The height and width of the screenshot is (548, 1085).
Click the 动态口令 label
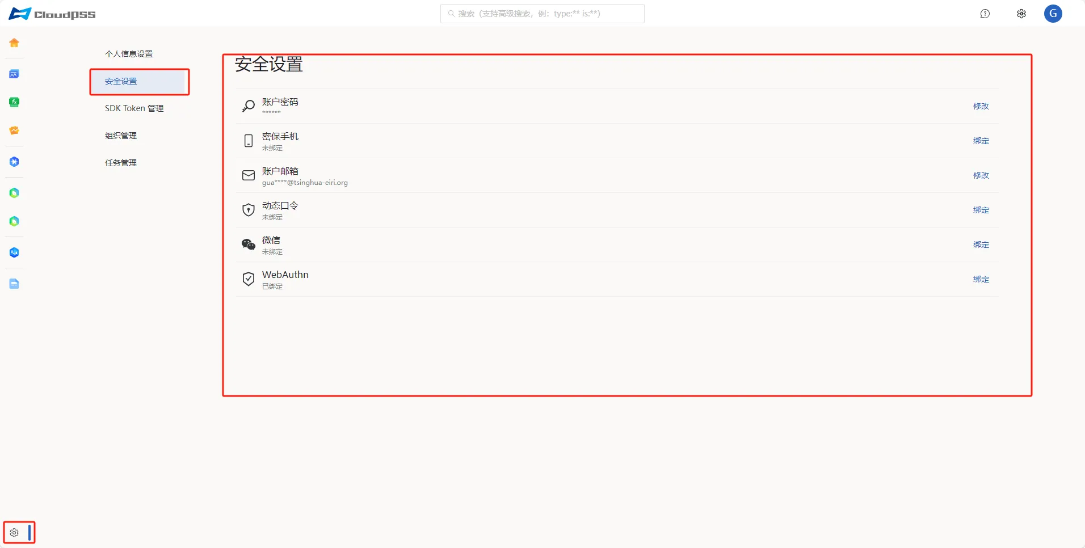click(x=280, y=206)
